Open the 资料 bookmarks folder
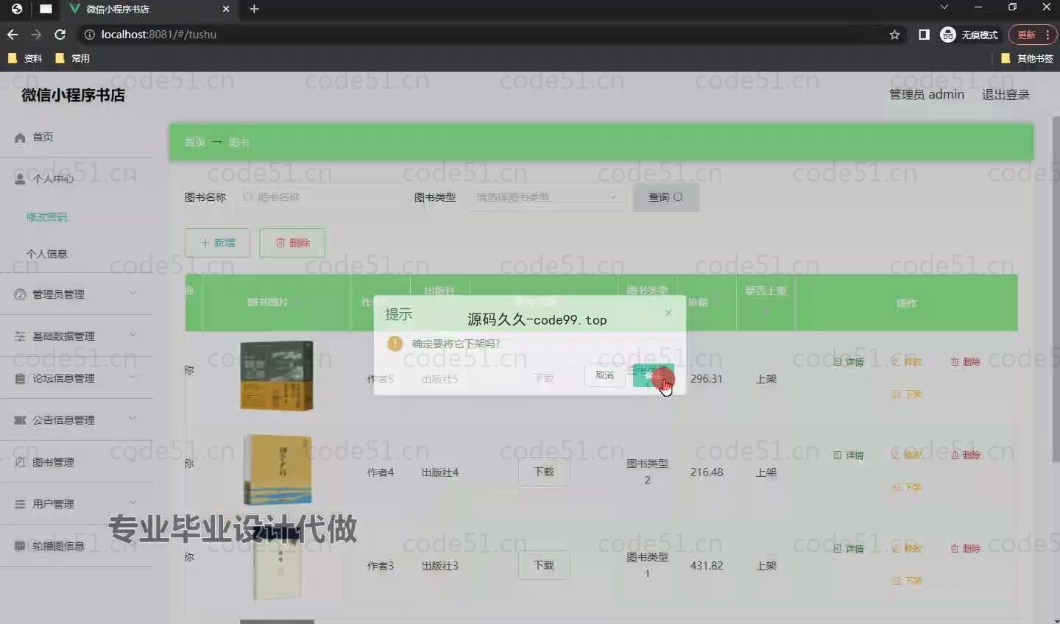The height and width of the screenshot is (624, 1060). (25, 58)
